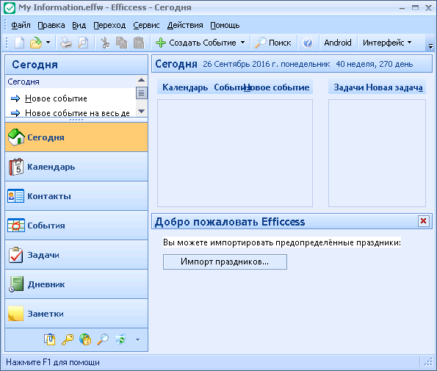Viewport: 437px width, 371px height.
Task: Click the key passwords icon
Action: click(x=68, y=339)
